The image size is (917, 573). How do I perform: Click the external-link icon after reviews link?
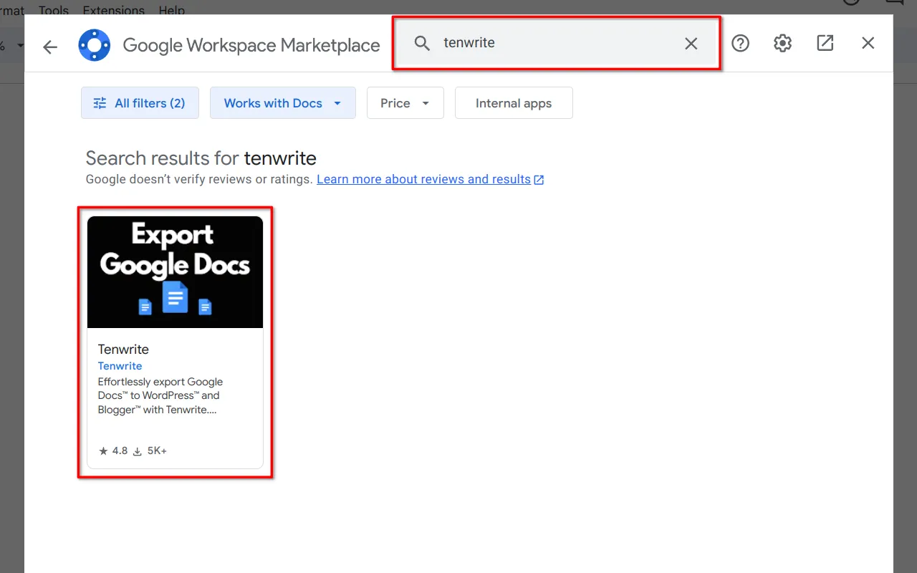[539, 179]
